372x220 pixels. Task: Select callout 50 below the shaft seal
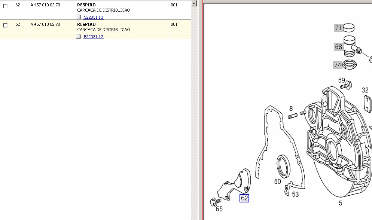tap(277, 181)
